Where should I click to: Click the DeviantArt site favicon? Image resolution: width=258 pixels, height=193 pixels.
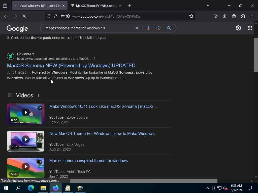tap(11, 56)
